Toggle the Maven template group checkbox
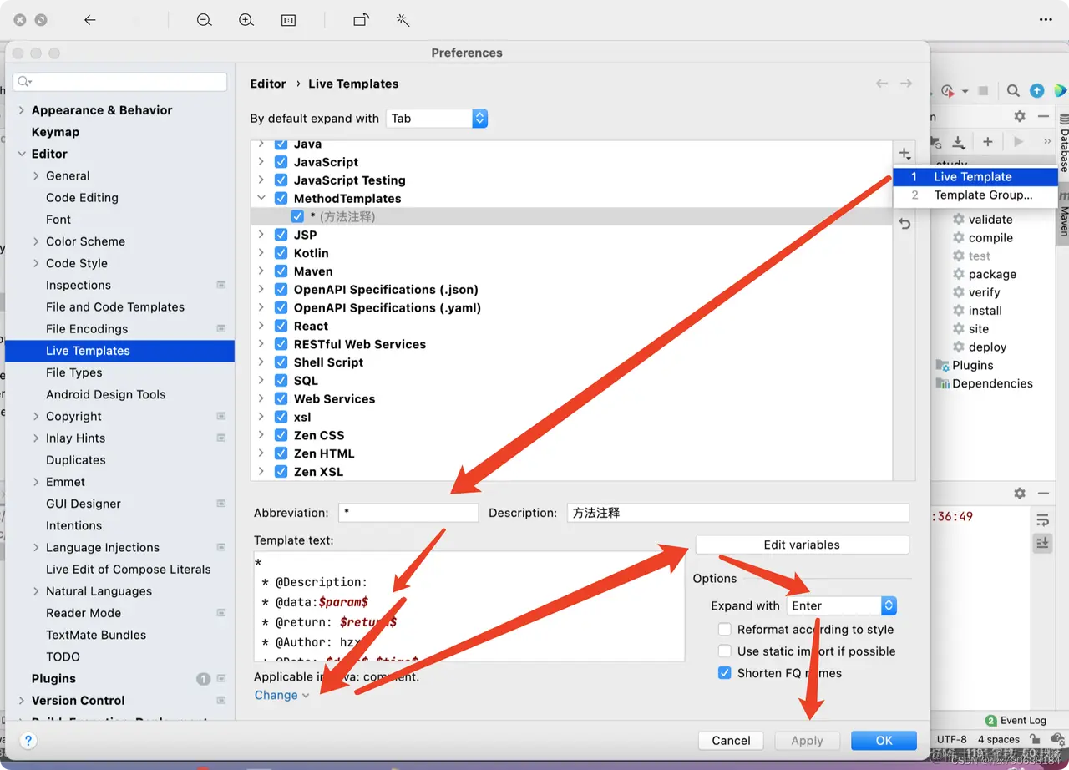The height and width of the screenshot is (770, 1069). pyautogui.click(x=281, y=271)
